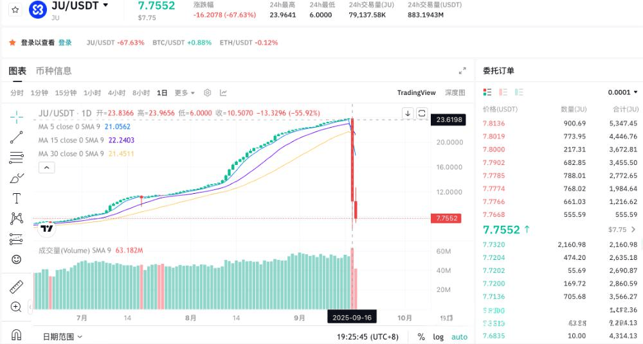Switch to the 币种信息 tab
The image size is (643, 344).
(54, 71)
